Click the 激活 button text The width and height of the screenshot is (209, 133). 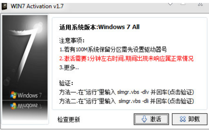(x=155, y=119)
